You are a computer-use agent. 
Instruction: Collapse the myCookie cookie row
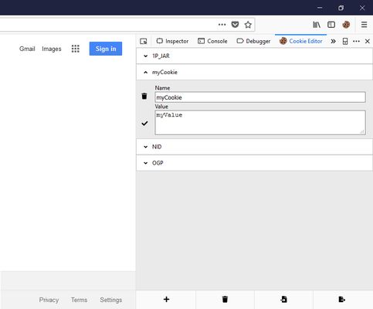point(254,72)
